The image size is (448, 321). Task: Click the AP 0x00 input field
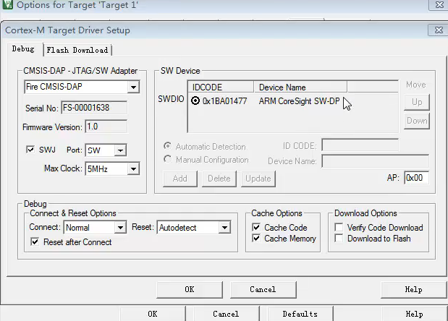[417, 178]
